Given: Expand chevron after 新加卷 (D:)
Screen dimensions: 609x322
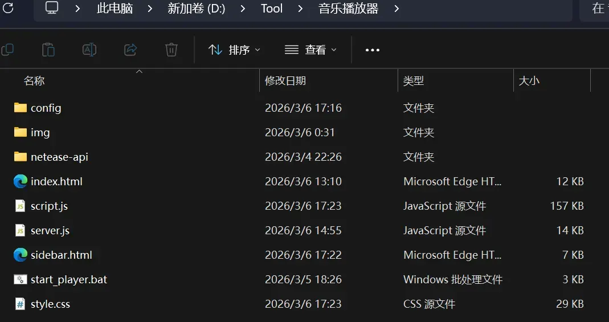Looking at the screenshot, I should point(243,8).
